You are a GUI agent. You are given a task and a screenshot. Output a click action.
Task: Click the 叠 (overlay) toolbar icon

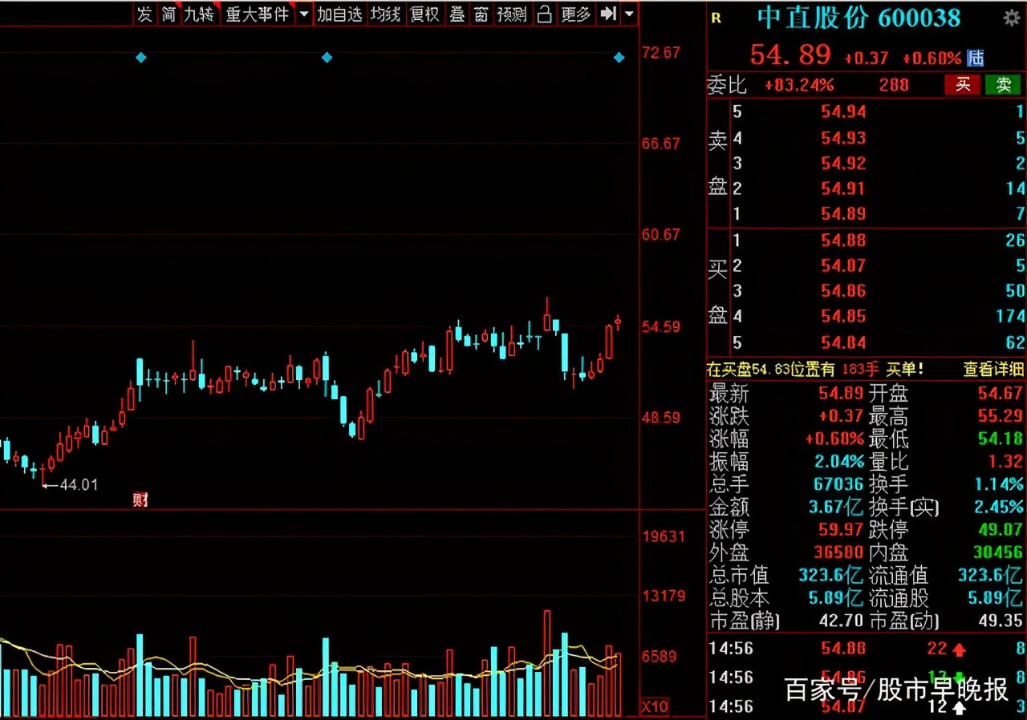click(457, 14)
